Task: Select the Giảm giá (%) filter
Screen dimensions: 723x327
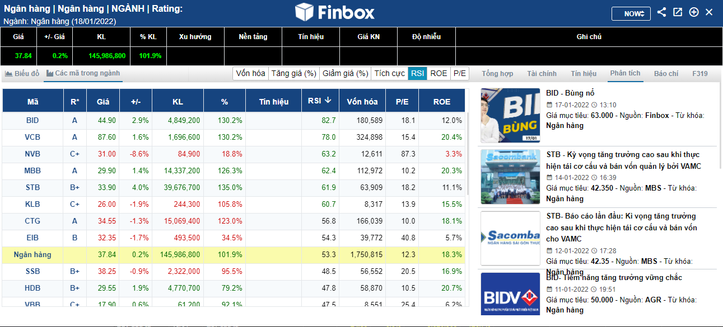Action: [x=346, y=73]
